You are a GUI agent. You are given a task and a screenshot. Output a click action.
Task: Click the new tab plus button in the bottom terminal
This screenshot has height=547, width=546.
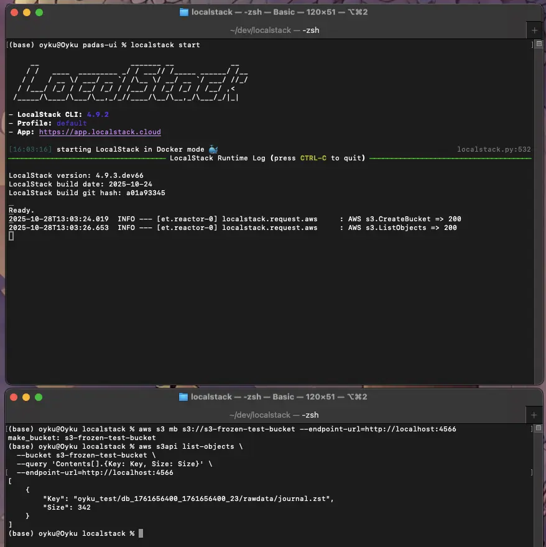[x=534, y=415]
